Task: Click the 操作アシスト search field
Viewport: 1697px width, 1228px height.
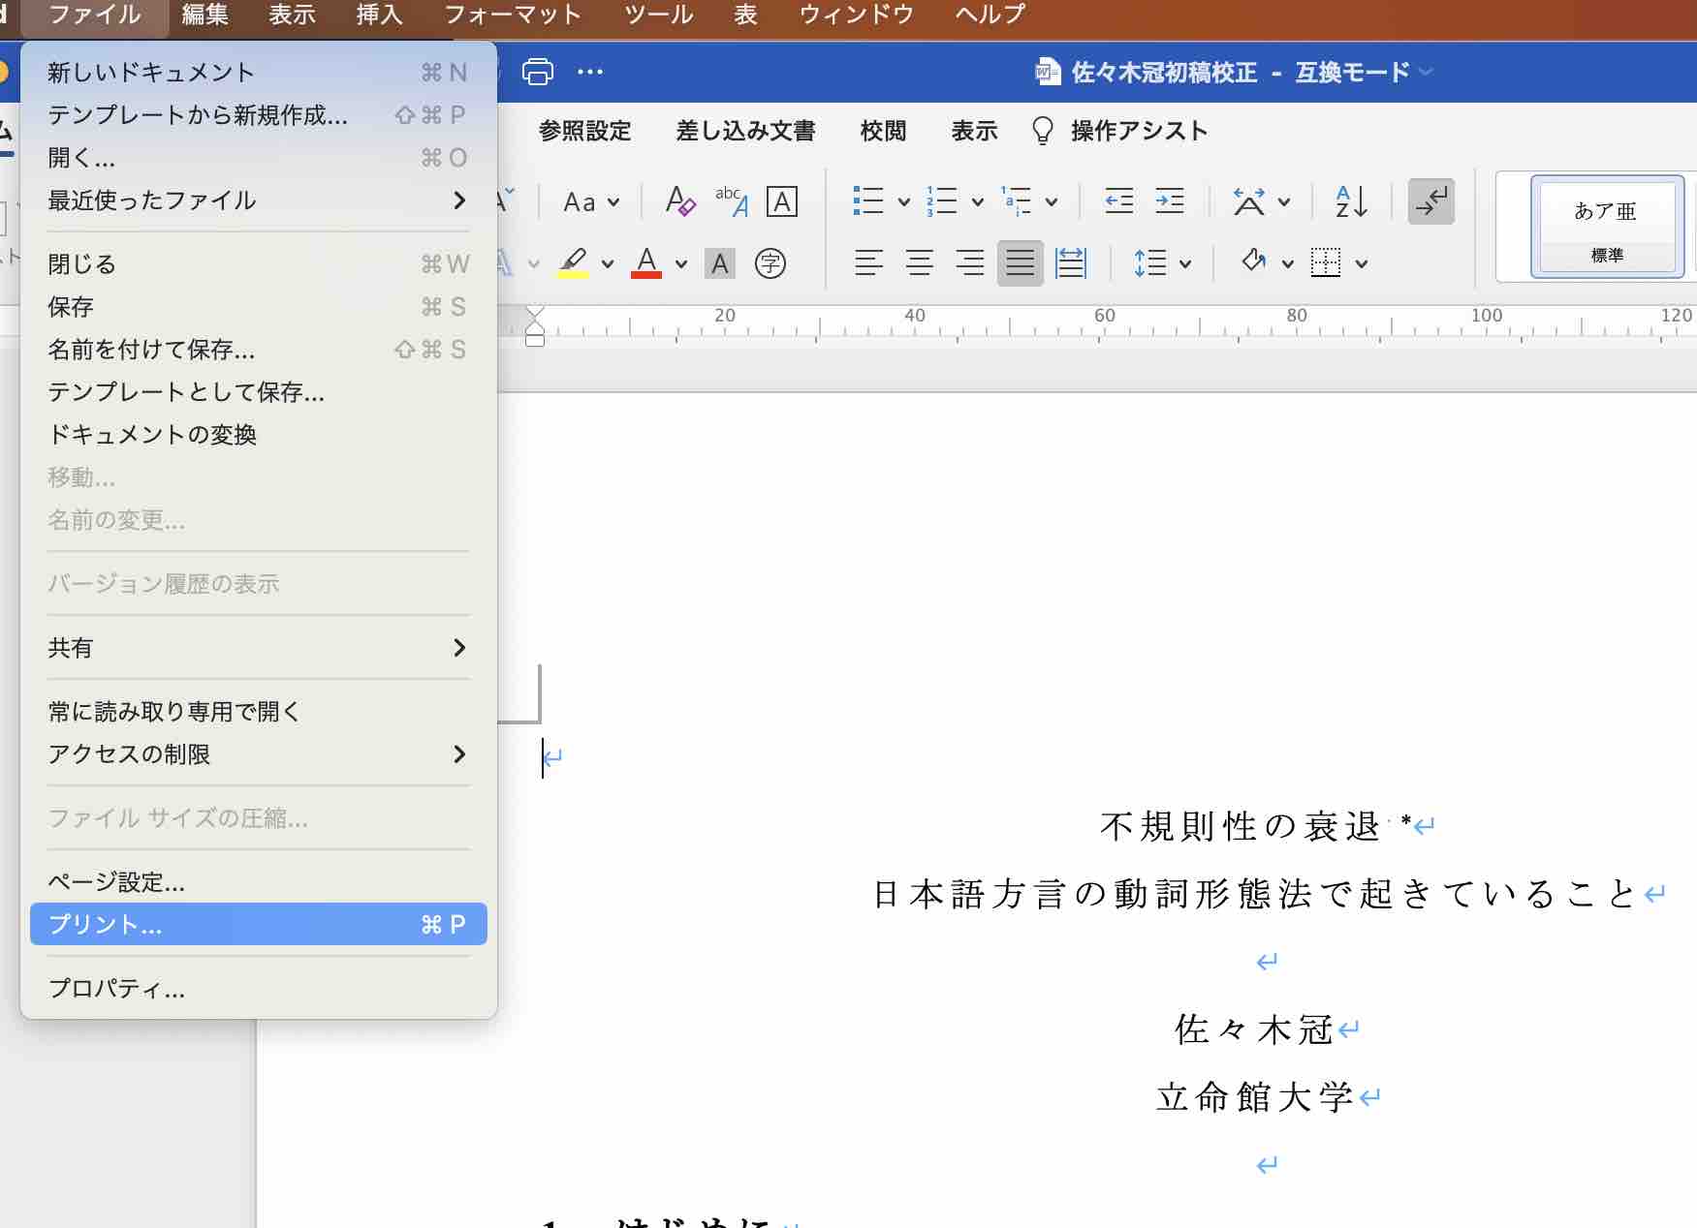Action: pos(1139,131)
